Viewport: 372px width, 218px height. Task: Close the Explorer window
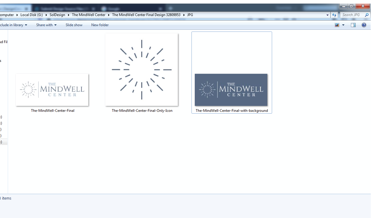coord(363,6)
